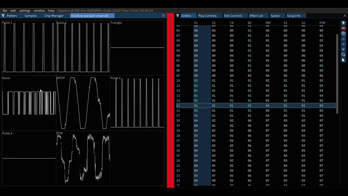Open the help menu
Viewport: 348px width, 196px height.
(51, 11)
